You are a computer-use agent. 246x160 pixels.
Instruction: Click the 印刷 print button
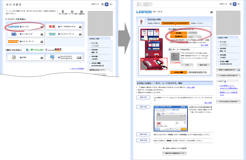187,65
